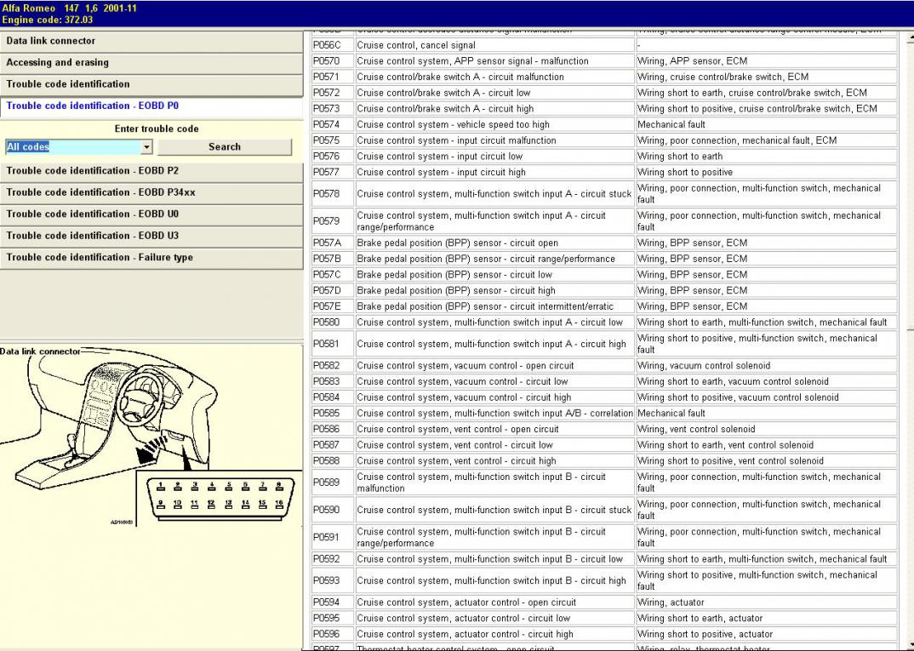Open Trouble code identification - EOBD P34xx
The height and width of the screenshot is (651, 914).
151,193
